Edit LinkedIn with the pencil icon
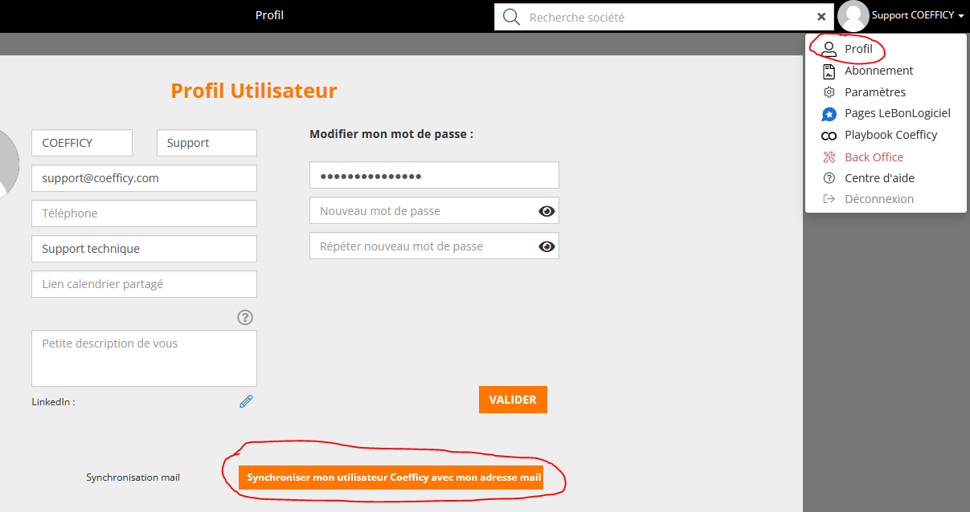Screen dimensions: 970x512 pyautogui.click(x=246, y=401)
